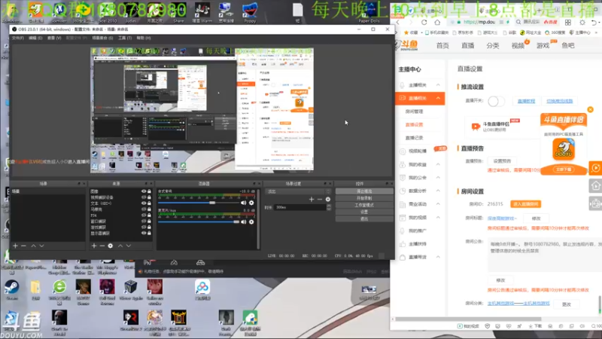Open 直播教程 link
This screenshot has width=602, height=339.
[x=526, y=101]
